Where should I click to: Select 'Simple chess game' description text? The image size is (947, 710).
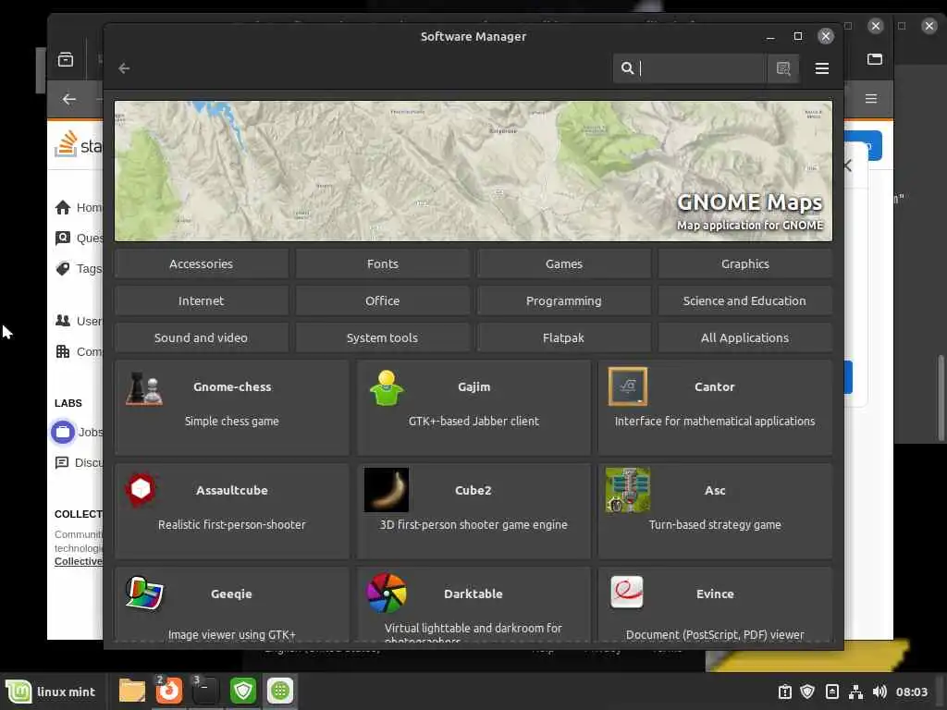tap(232, 421)
